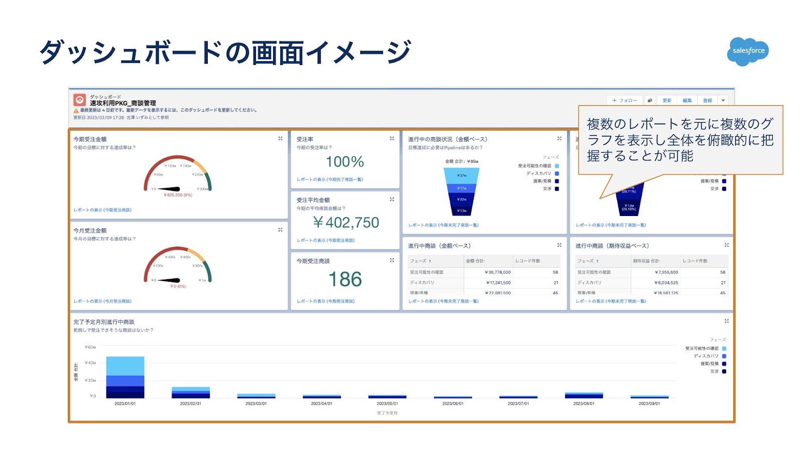Click ディスカバリ row in 期待収益ベース table

click(x=651, y=283)
